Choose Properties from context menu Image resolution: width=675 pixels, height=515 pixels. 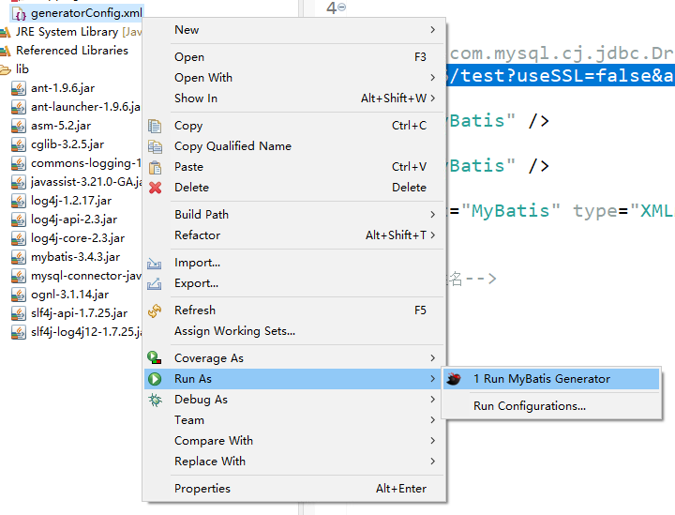tap(202, 488)
